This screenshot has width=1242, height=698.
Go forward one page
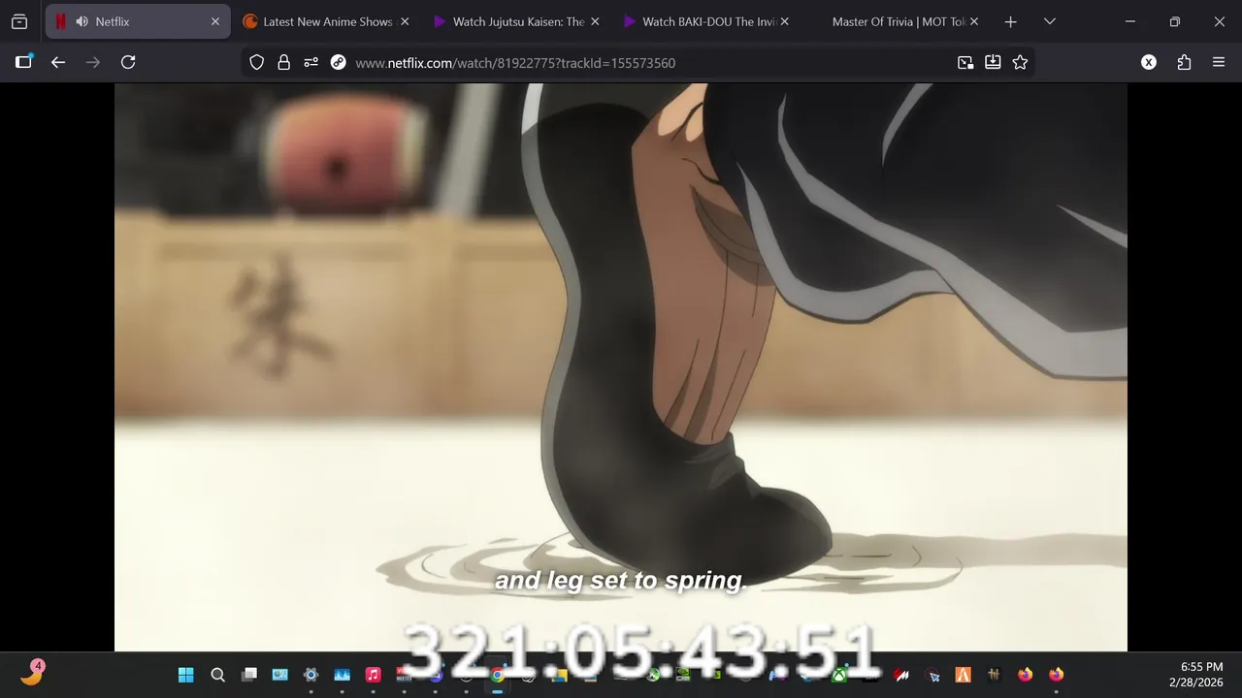tap(93, 62)
